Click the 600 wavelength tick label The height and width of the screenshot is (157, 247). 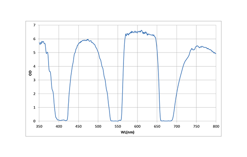pos(137,126)
